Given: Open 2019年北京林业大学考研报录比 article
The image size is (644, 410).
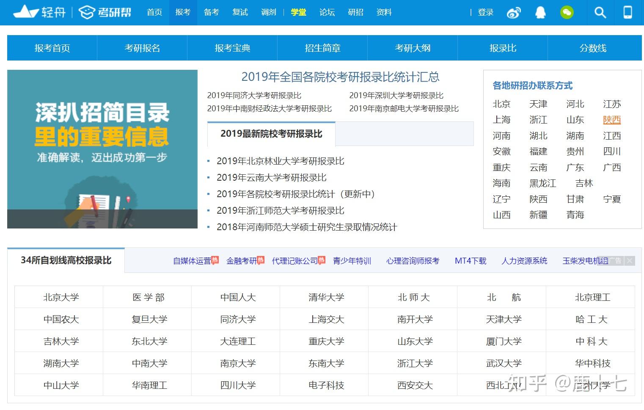Looking at the screenshot, I should pyautogui.click(x=281, y=161).
